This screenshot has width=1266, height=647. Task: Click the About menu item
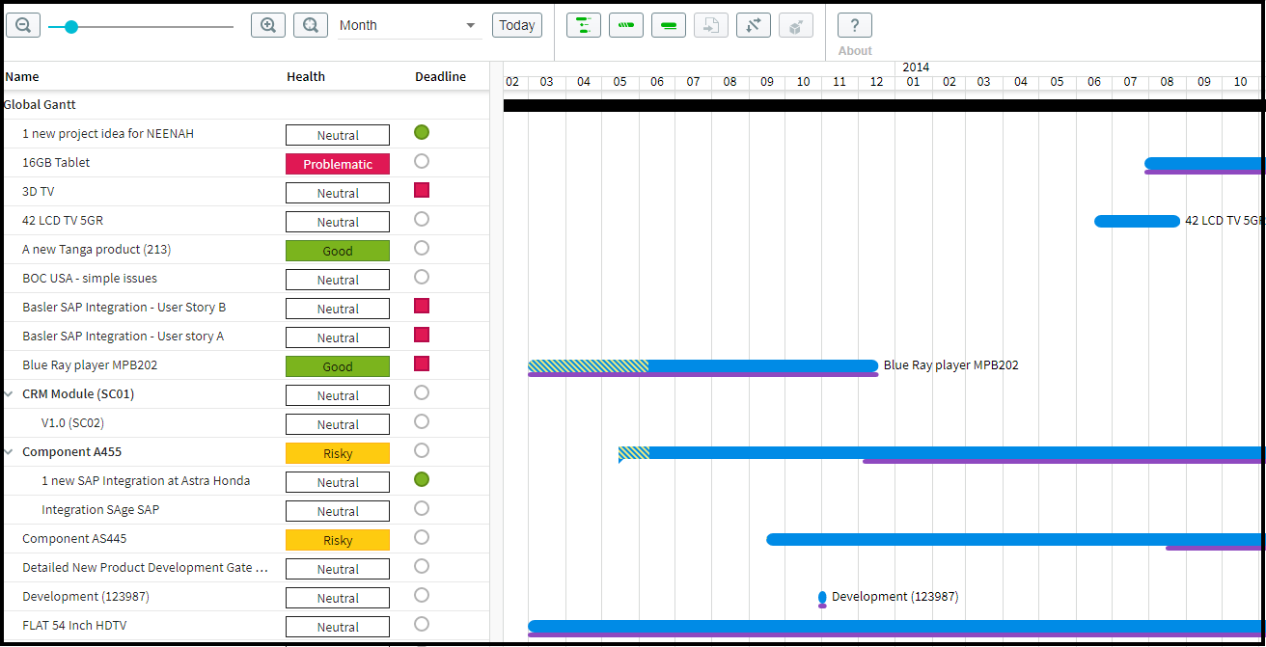tap(854, 50)
